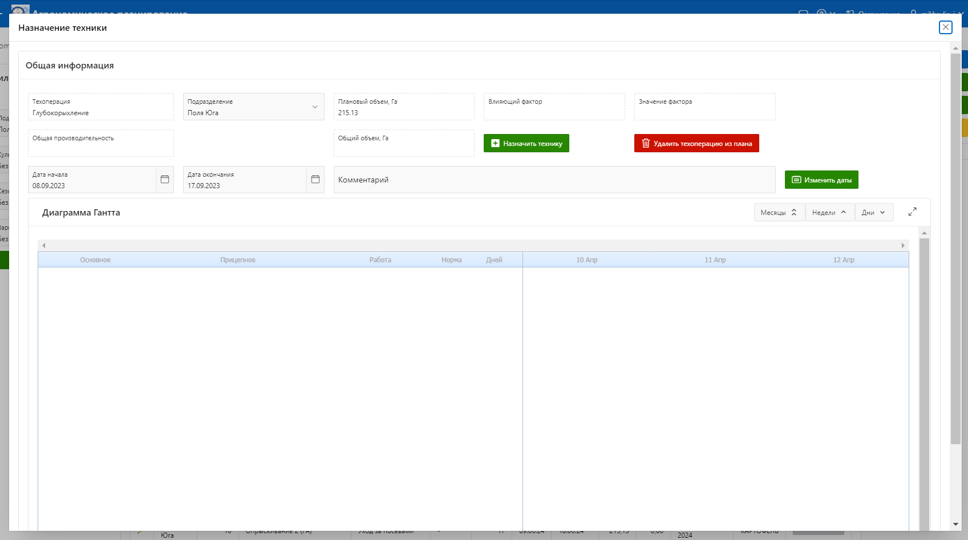Select the Прицепное column header
Screen dimensions: 968x540
(x=238, y=260)
